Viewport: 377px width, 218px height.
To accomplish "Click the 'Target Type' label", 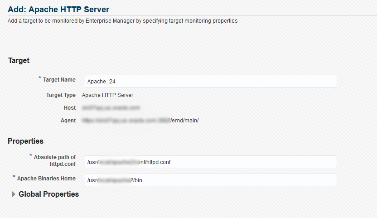I will (x=61, y=95).
